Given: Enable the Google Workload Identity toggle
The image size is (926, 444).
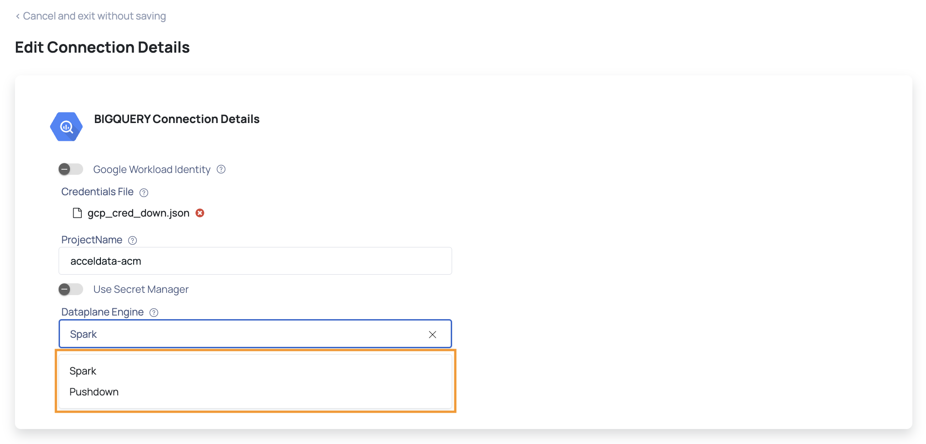Looking at the screenshot, I should pos(71,169).
